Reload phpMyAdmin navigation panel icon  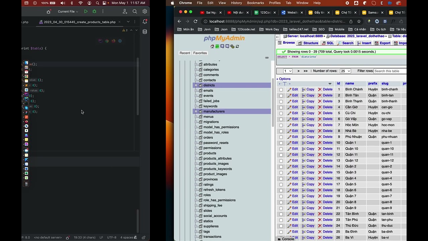[237, 47]
